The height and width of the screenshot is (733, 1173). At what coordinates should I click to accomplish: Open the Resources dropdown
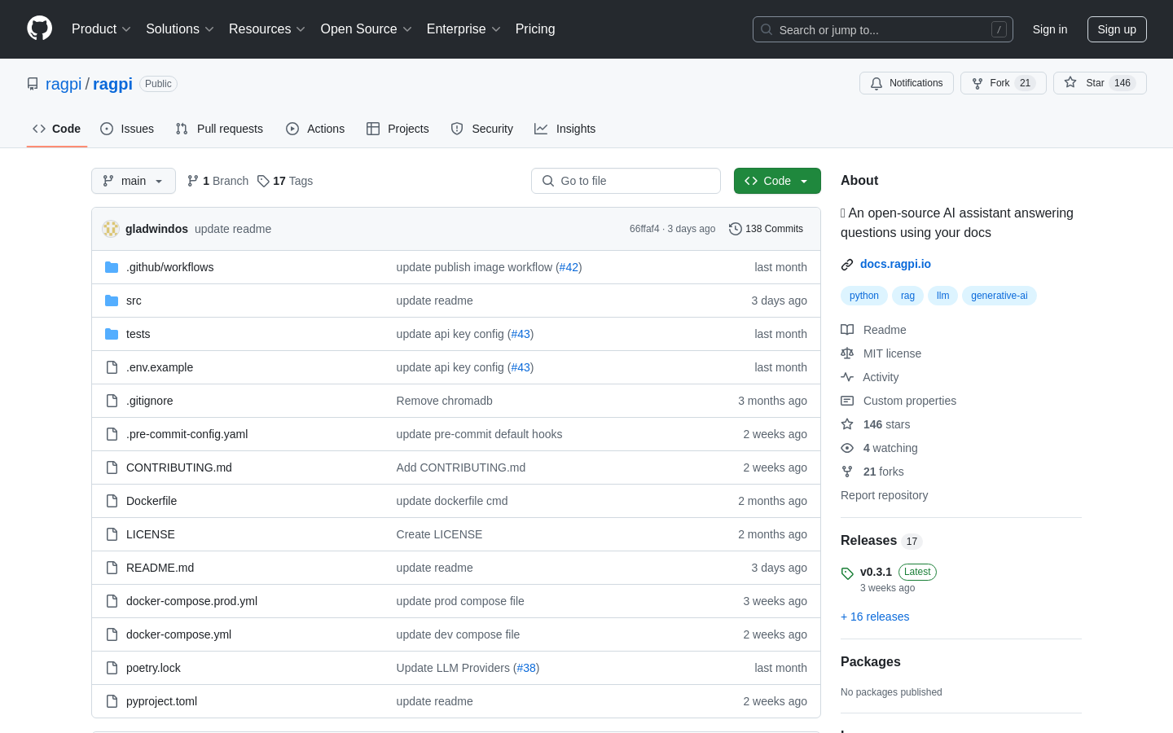[x=267, y=29]
